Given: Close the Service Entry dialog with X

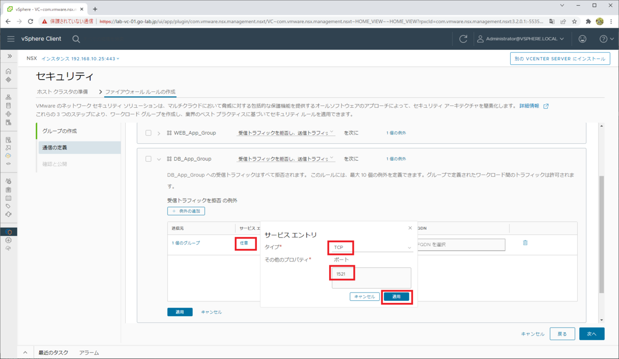Looking at the screenshot, I should coord(410,228).
